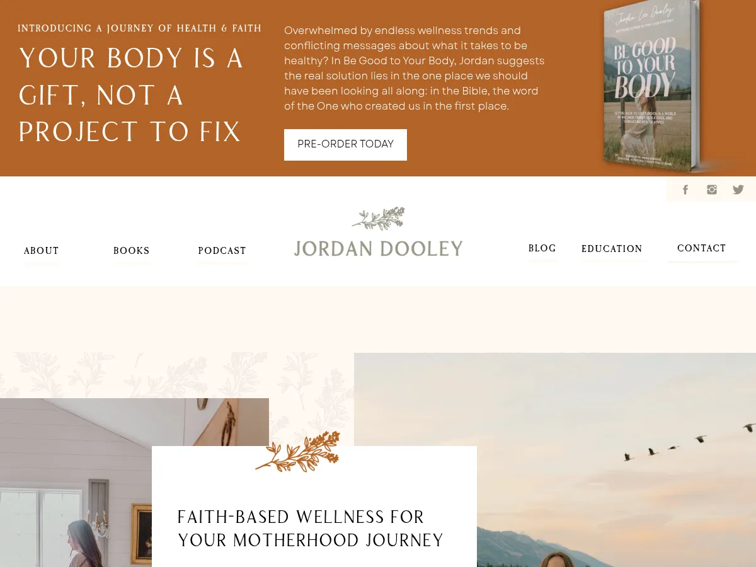Click the interior room photo on left
Image resolution: width=756 pixels, height=567 pixels.
76,483
